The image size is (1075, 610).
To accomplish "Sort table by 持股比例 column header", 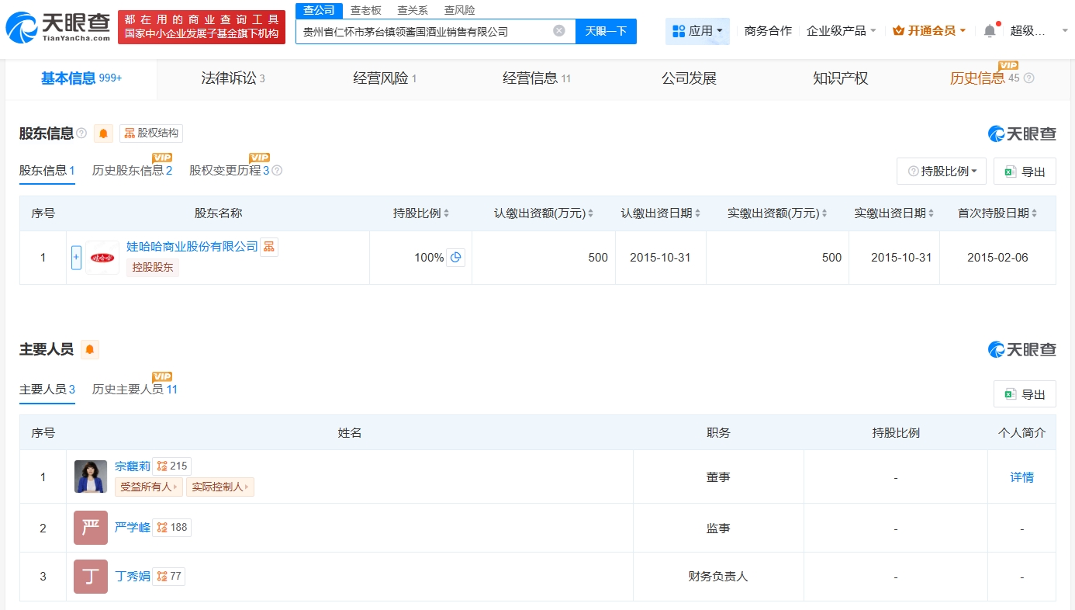I will pyautogui.click(x=421, y=213).
